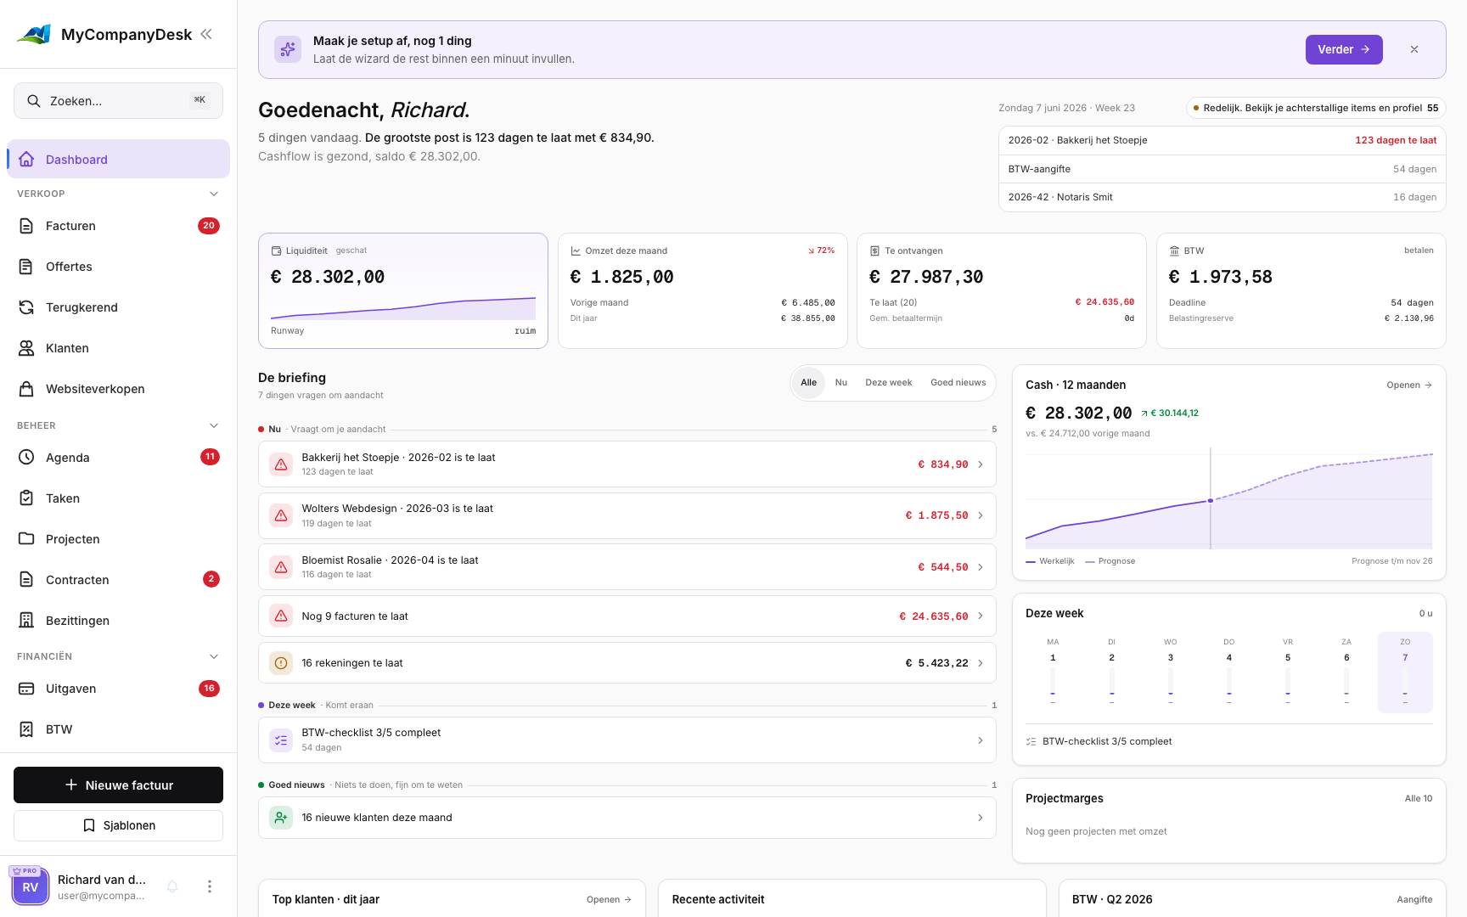Open Projecten in the sidebar
1467x917 pixels.
tap(118, 539)
